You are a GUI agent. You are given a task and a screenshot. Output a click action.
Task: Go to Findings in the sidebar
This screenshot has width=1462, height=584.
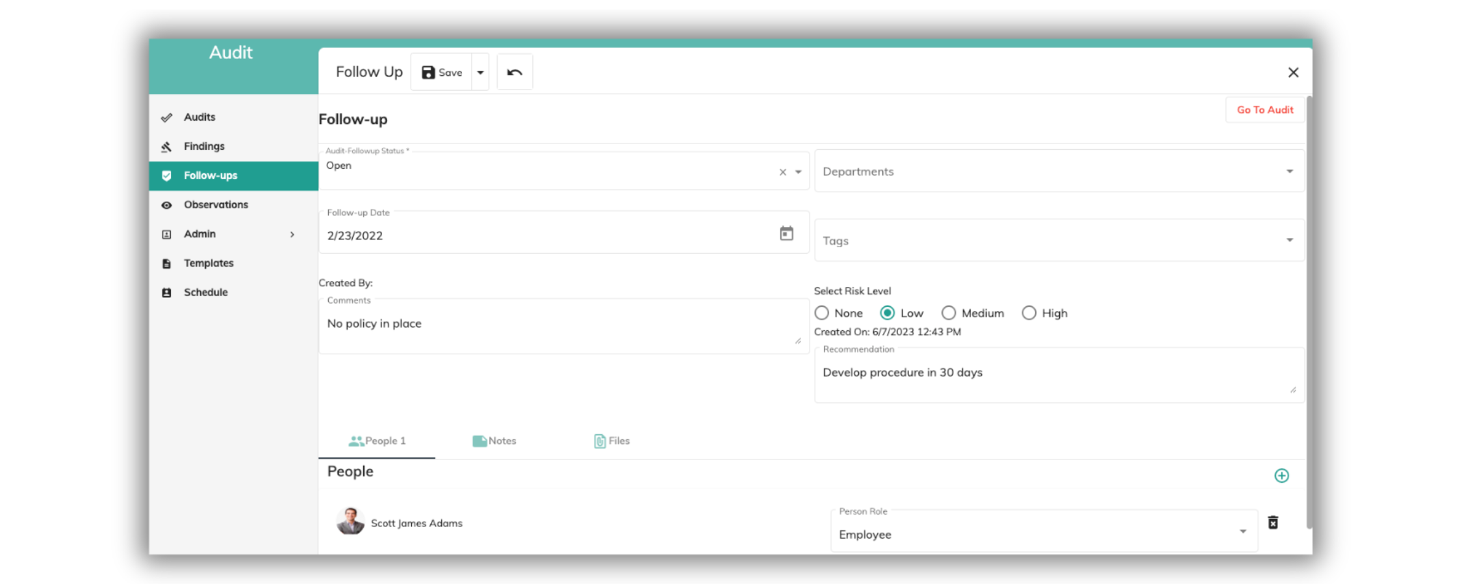click(x=203, y=147)
